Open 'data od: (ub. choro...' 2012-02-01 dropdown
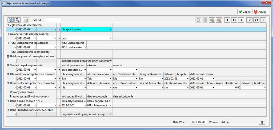Viewport: 273px width, 130px height. [214, 87]
